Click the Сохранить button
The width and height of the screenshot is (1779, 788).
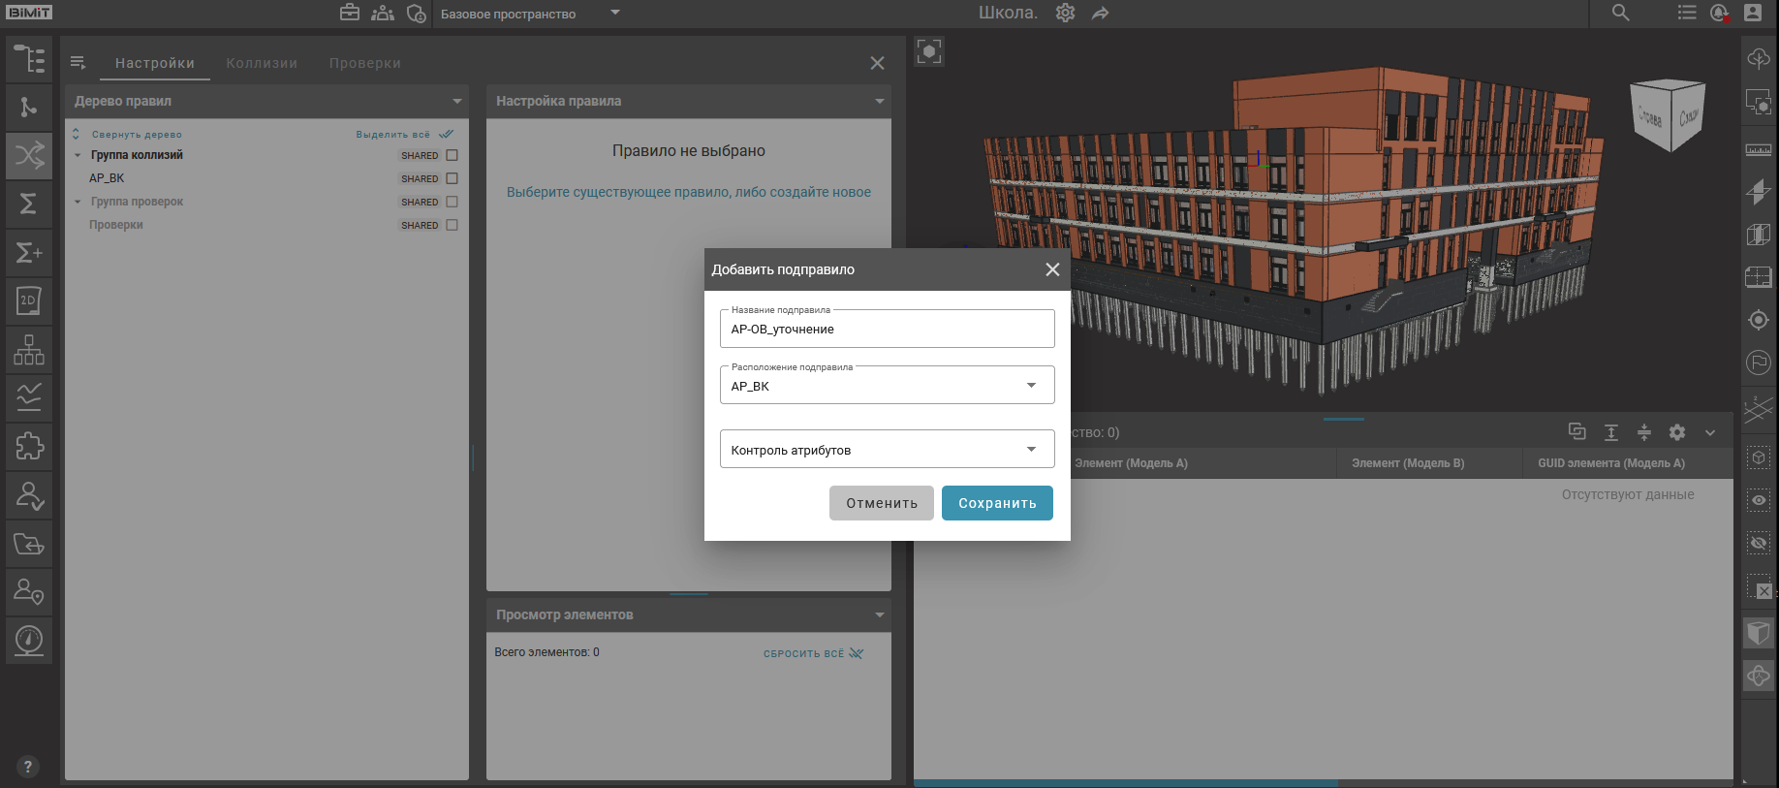point(997,503)
